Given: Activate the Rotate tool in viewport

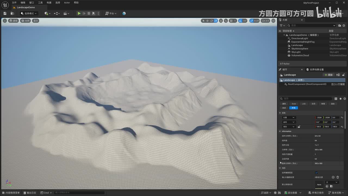Looking at the screenshot, I should click(212, 21).
